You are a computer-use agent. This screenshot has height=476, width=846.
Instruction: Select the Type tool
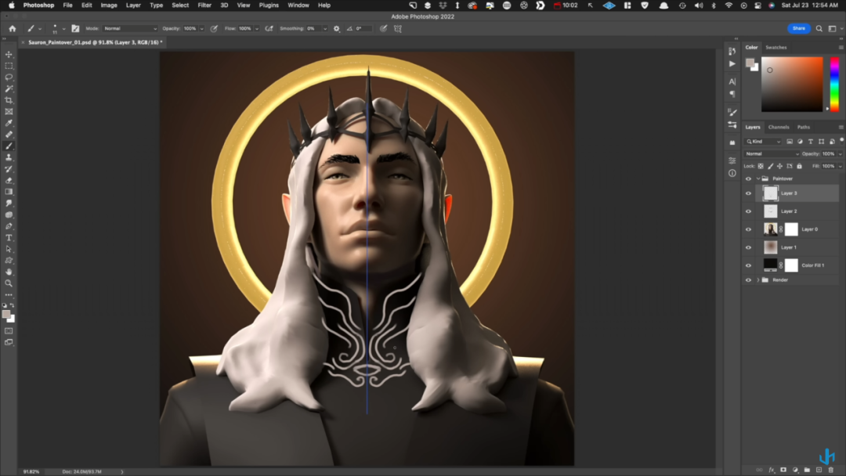(9, 238)
